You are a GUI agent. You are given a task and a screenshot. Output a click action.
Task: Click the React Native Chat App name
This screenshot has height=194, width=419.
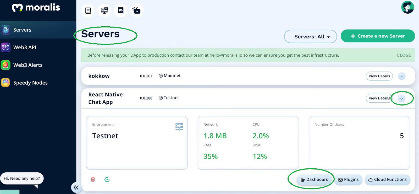(105, 98)
